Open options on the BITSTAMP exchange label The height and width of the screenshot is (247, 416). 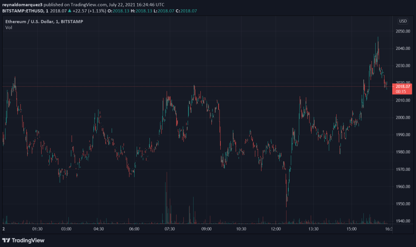point(73,21)
